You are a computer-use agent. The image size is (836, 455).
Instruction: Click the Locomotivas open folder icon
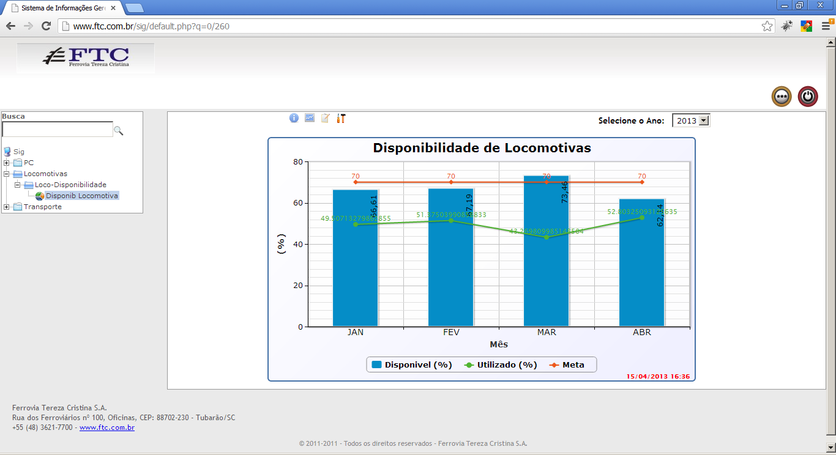coord(18,174)
